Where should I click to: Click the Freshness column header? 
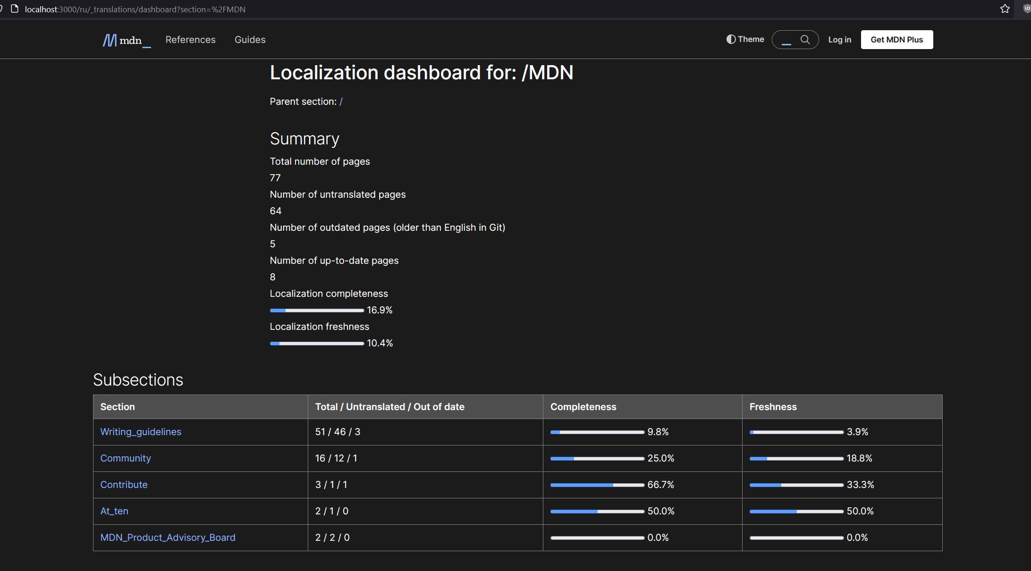(x=842, y=407)
